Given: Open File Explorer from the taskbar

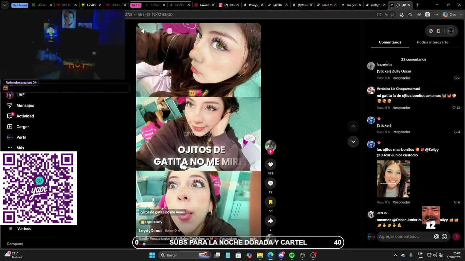Looking at the screenshot, I should coord(260,255).
